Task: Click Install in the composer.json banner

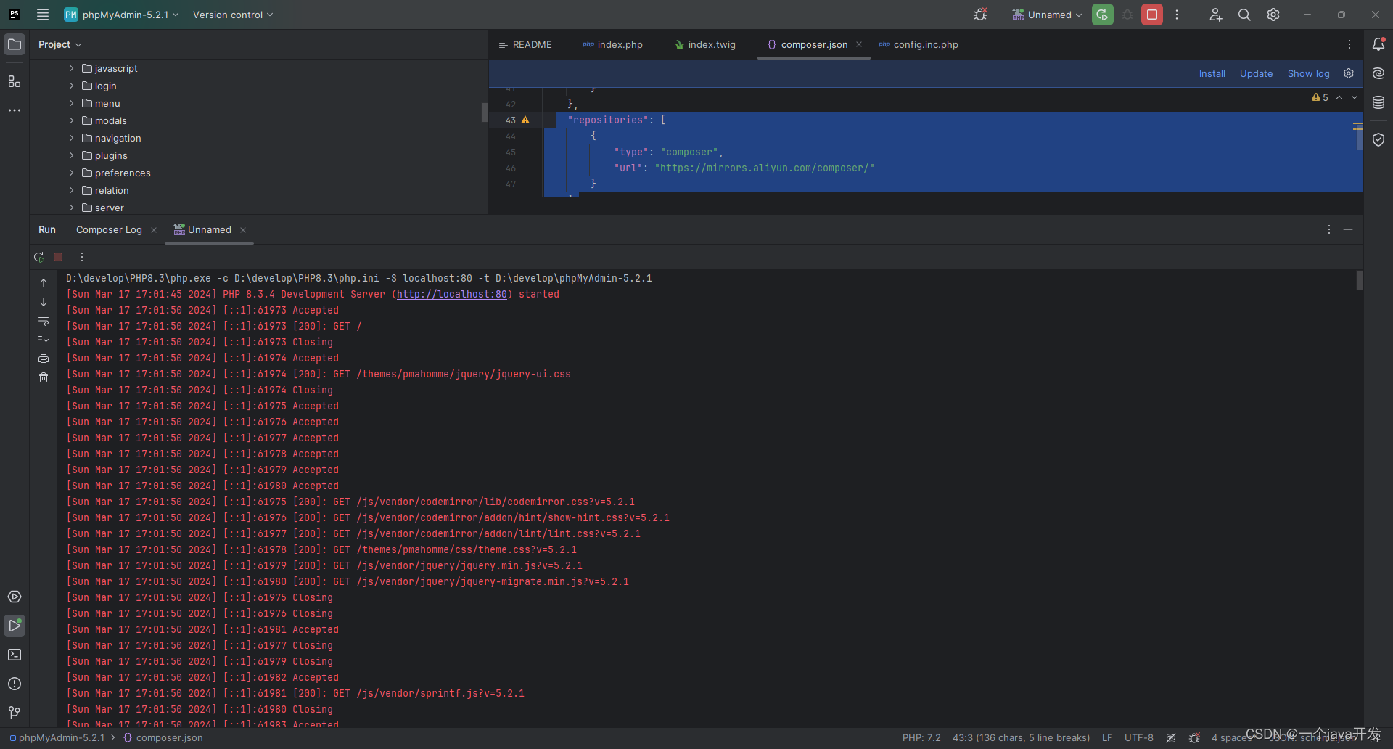Action: 1212,73
